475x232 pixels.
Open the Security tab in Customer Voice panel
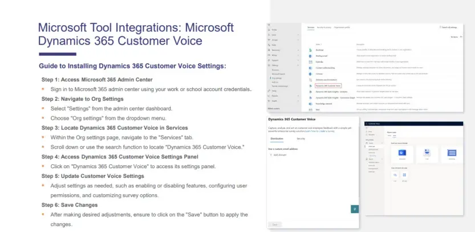click(301, 139)
